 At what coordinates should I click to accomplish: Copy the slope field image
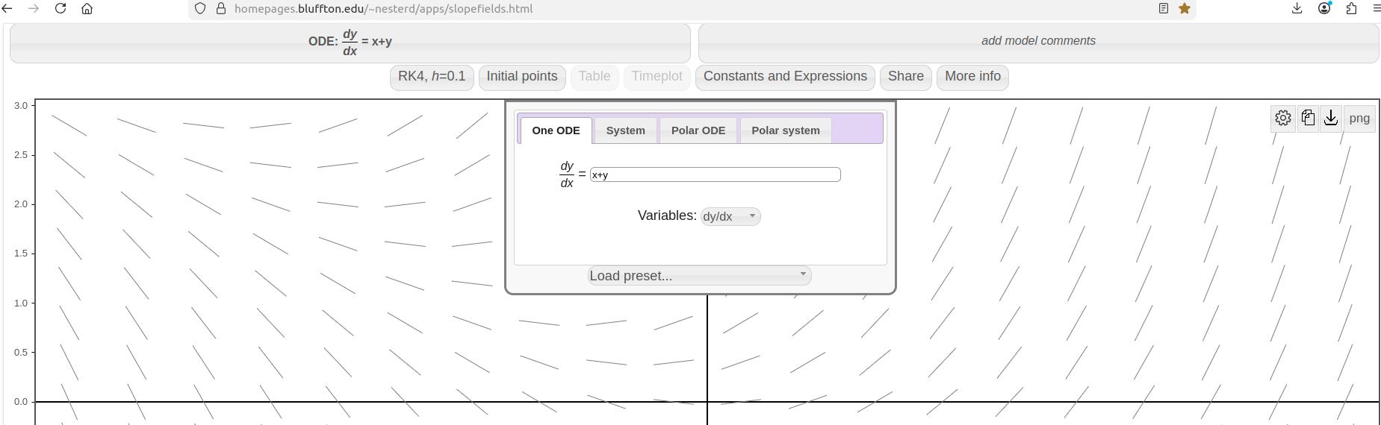pyautogui.click(x=1307, y=118)
